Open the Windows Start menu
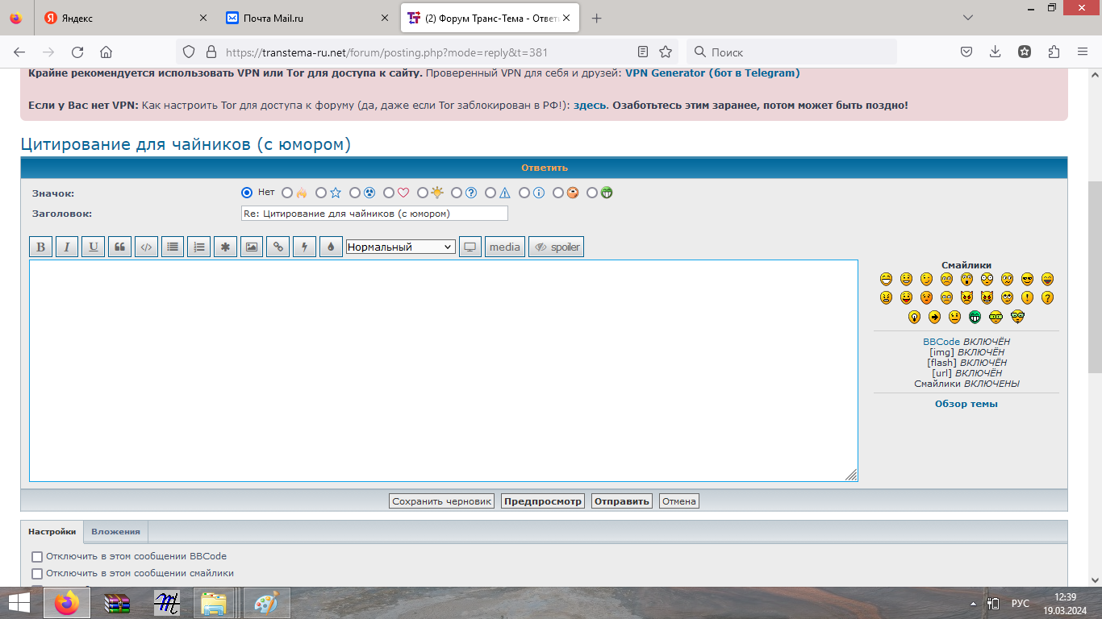Screen dimensions: 1102x619 pyautogui.click(x=19, y=603)
